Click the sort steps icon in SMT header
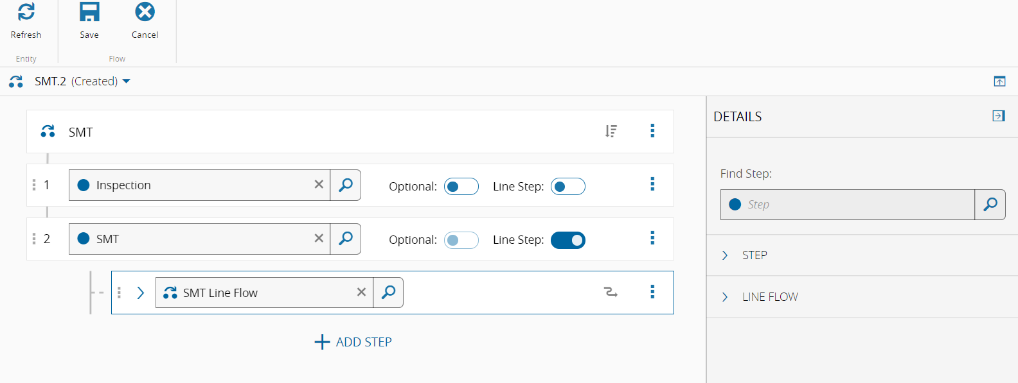This screenshot has width=1018, height=383. (x=611, y=131)
